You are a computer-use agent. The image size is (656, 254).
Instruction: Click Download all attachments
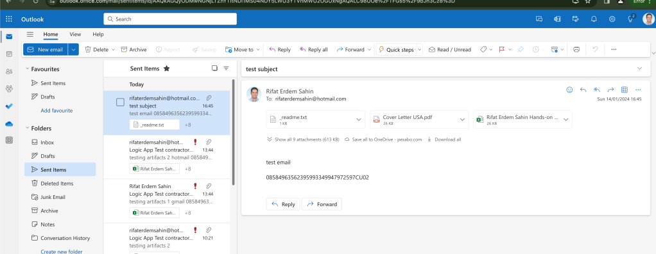pyautogui.click(x=444, y=139)
